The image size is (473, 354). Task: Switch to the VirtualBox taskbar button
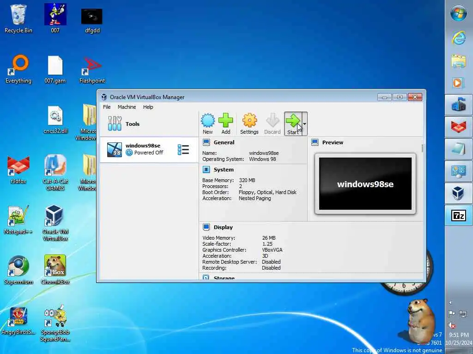pos(459,193)
